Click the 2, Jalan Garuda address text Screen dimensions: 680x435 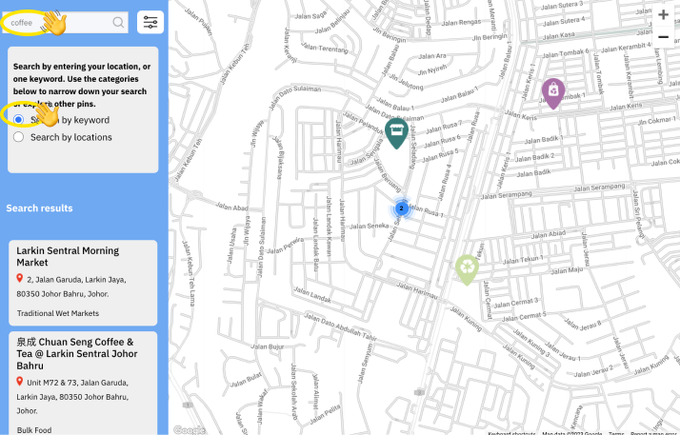pyautogui.click(x=71, y=287)
